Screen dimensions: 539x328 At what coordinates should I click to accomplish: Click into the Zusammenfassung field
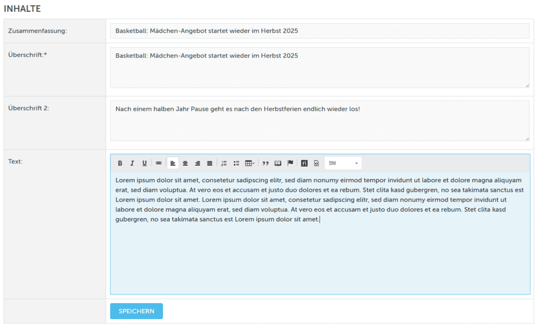click(319, 31)
